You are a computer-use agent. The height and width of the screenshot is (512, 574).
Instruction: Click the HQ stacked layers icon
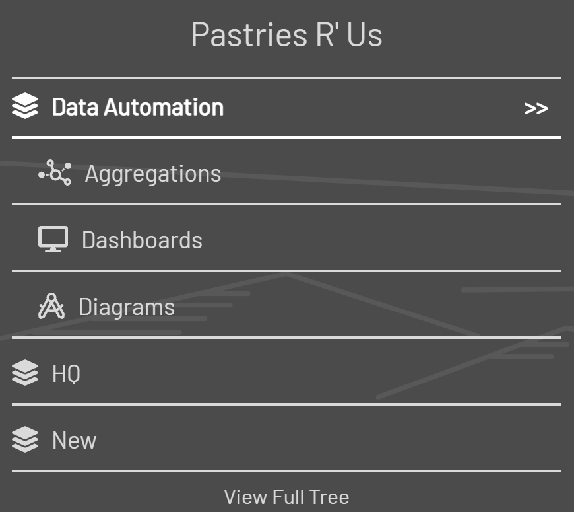pos(25,373)
